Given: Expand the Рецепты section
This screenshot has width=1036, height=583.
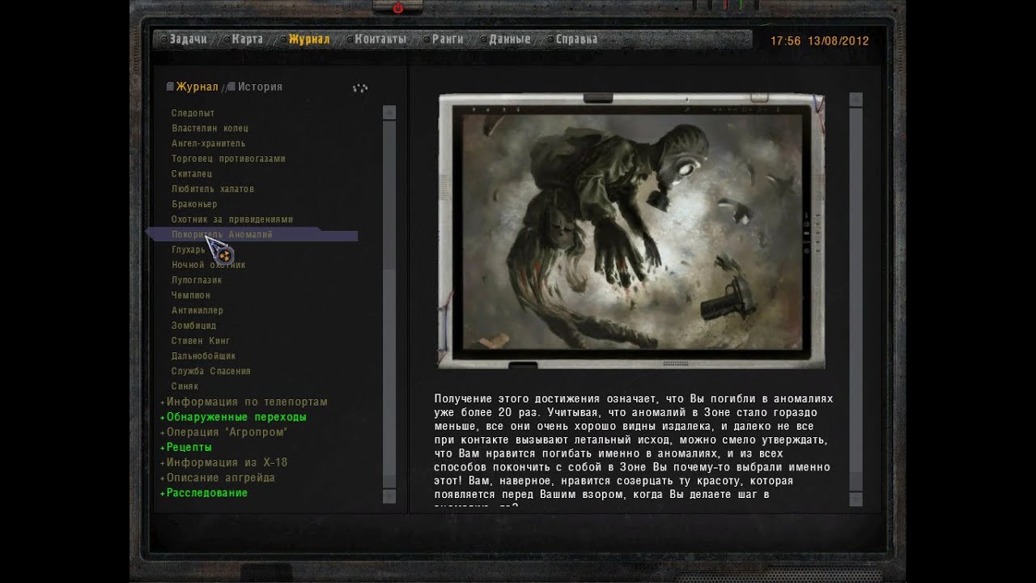Looking at the screenshot, I should pyautogui.click(x=189, y=447).
